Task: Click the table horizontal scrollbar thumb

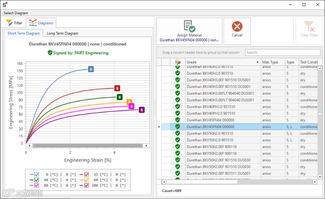Action: pos(202,182)
